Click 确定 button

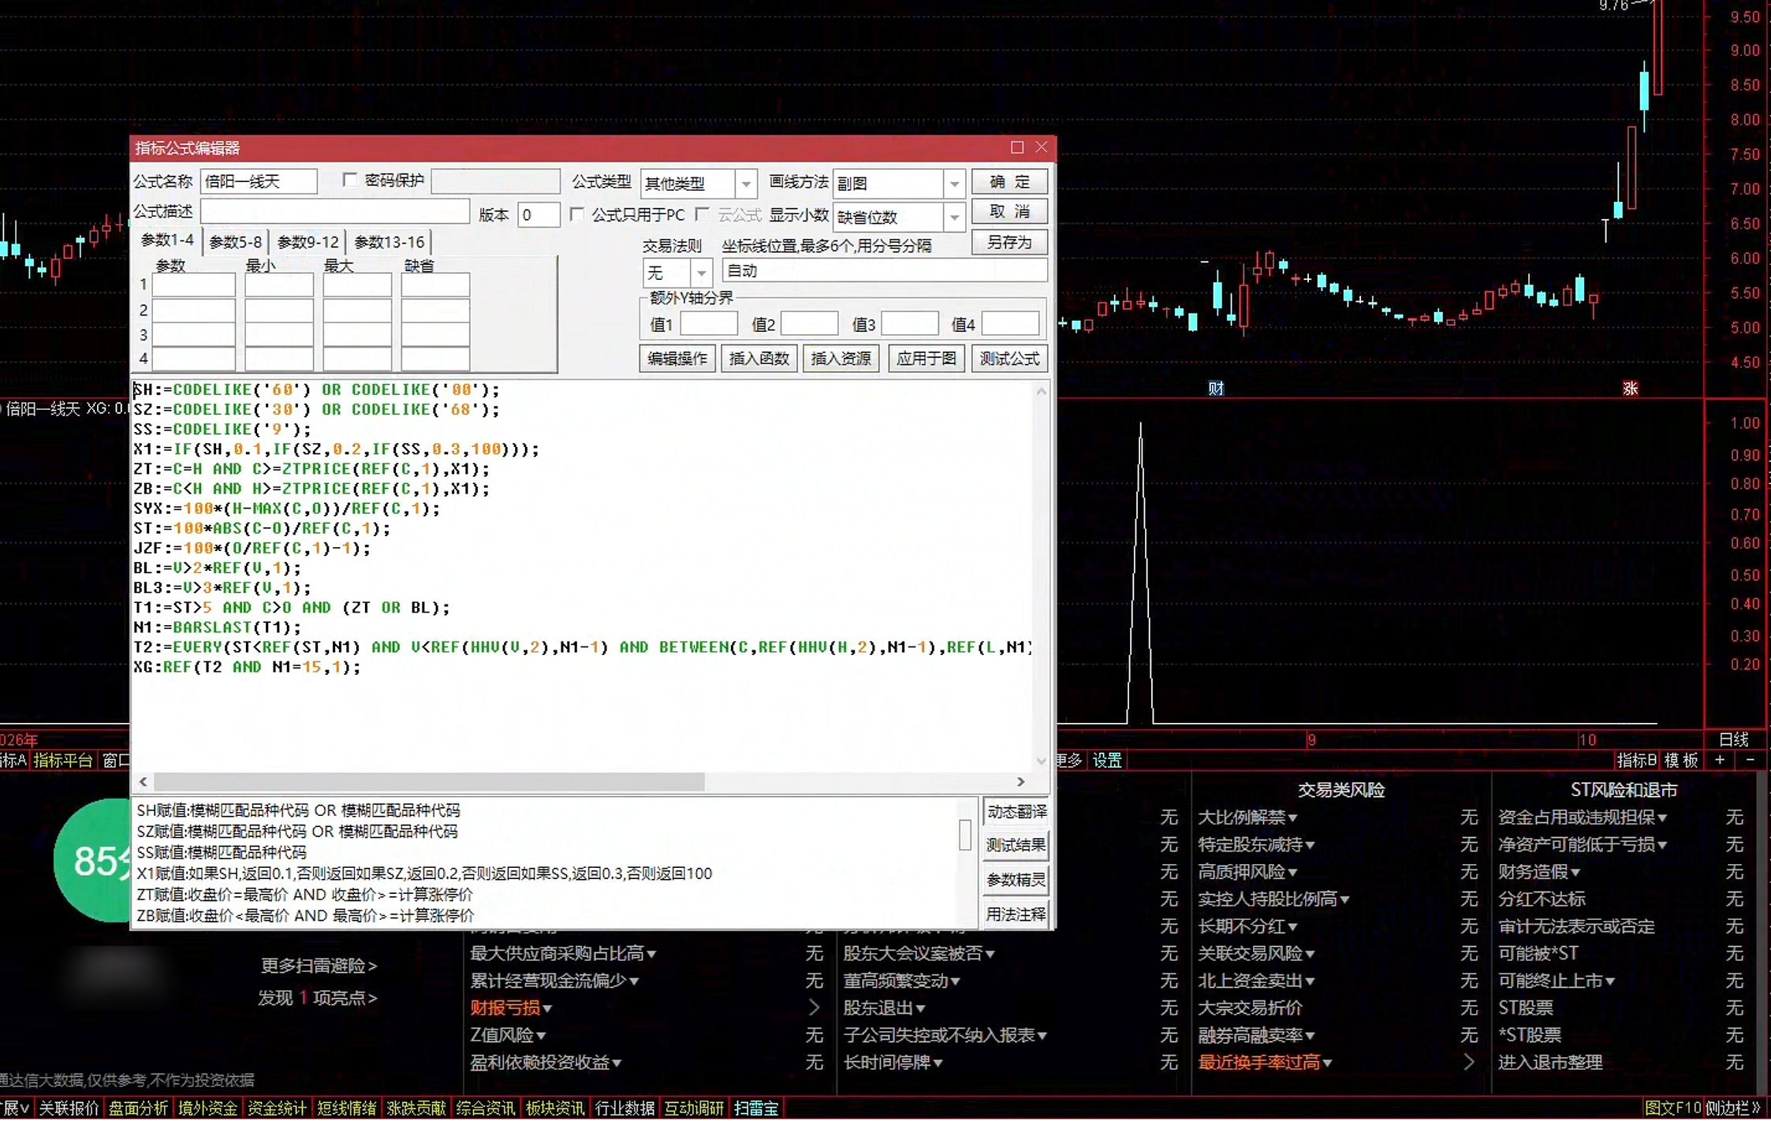click(1009, 181)
